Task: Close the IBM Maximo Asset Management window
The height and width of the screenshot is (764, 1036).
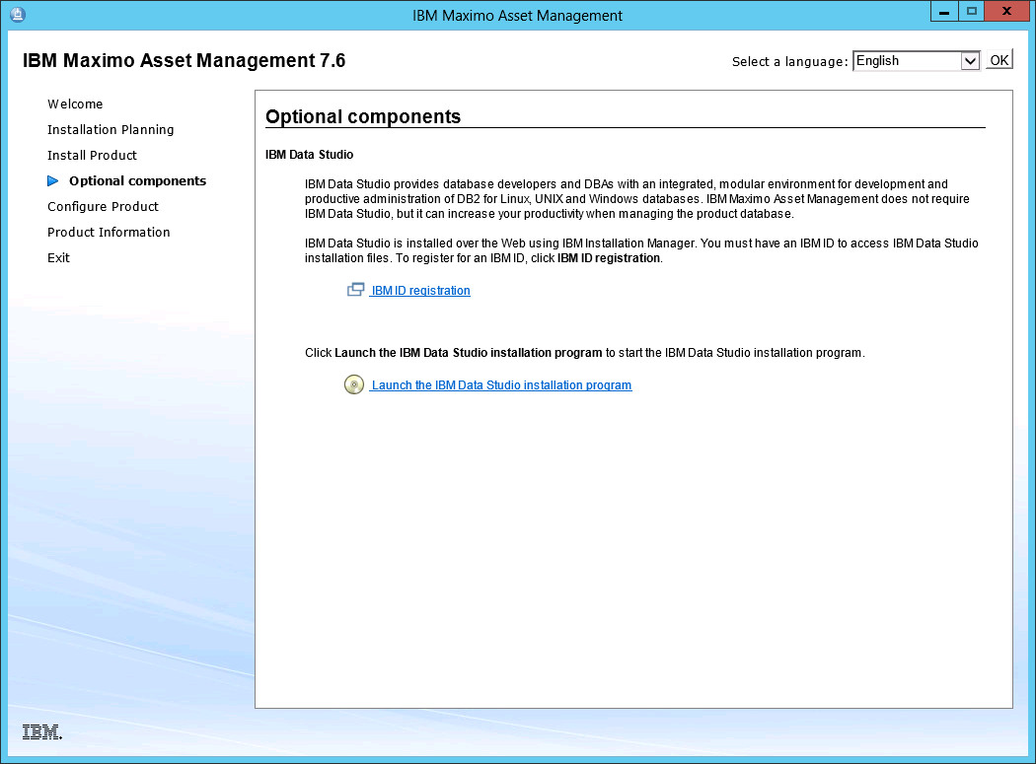Action: tap(1006, 12)
